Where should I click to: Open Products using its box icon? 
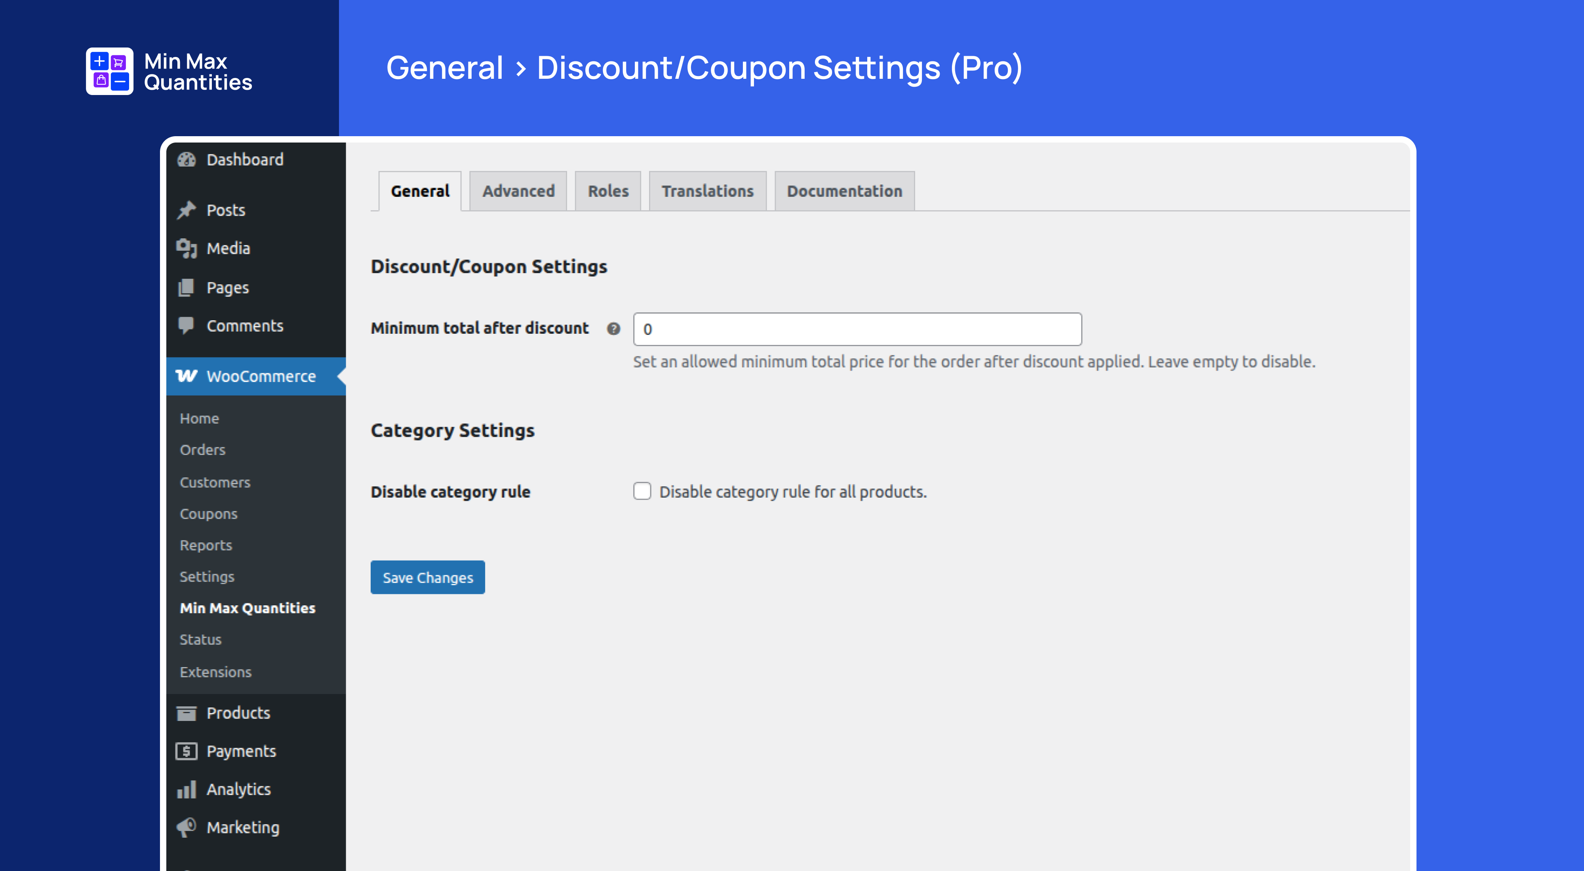tap(186, 712)
